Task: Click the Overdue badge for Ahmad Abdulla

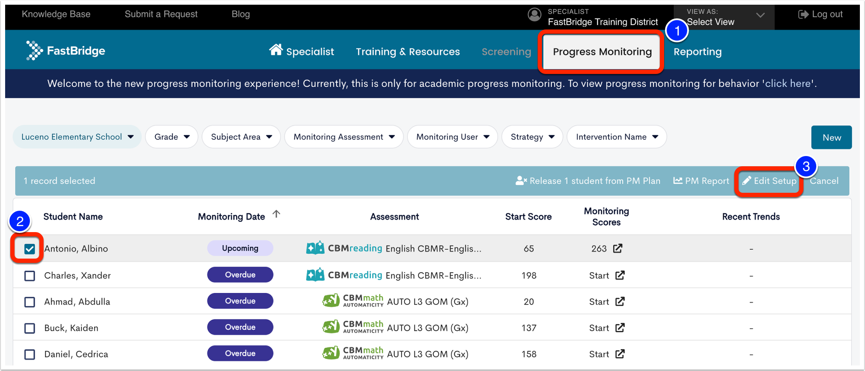Action: tap(240, 301)
